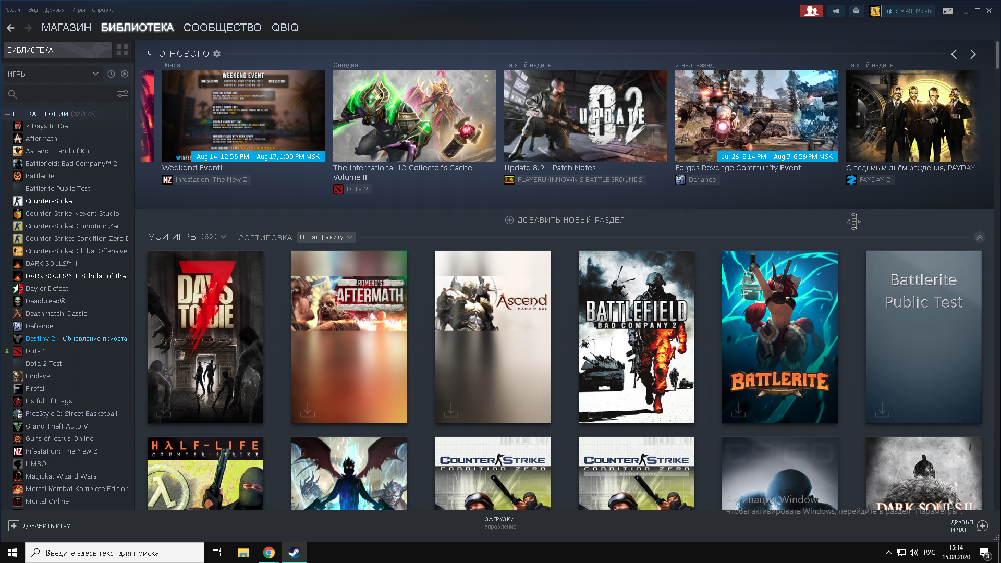
Task: Show recent games clock icon
Action: (111, 74)
